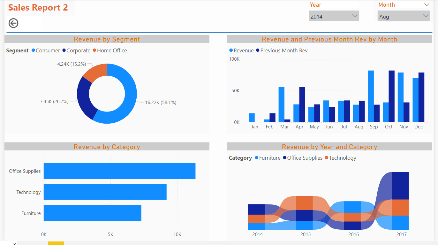The width and height of the screenshot is (438, 245).
Task: Click the Revenue and Previous Month Rev header
Action: coord(329,39)
